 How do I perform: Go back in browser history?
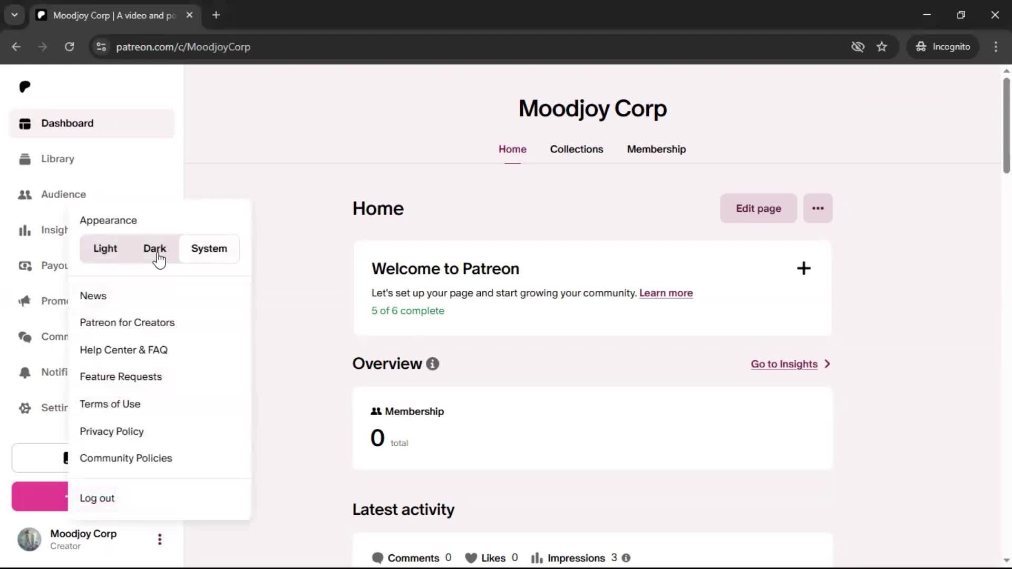(x=16, y=47)
